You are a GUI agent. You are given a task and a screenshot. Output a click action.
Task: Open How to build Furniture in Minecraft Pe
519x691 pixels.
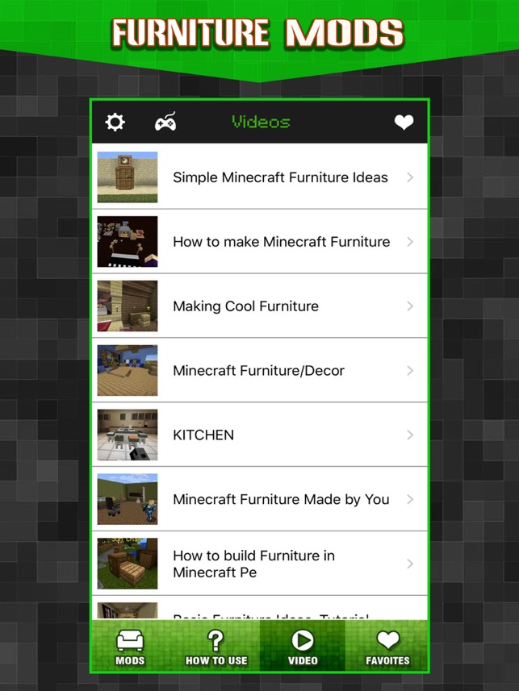tap(260, 563)
